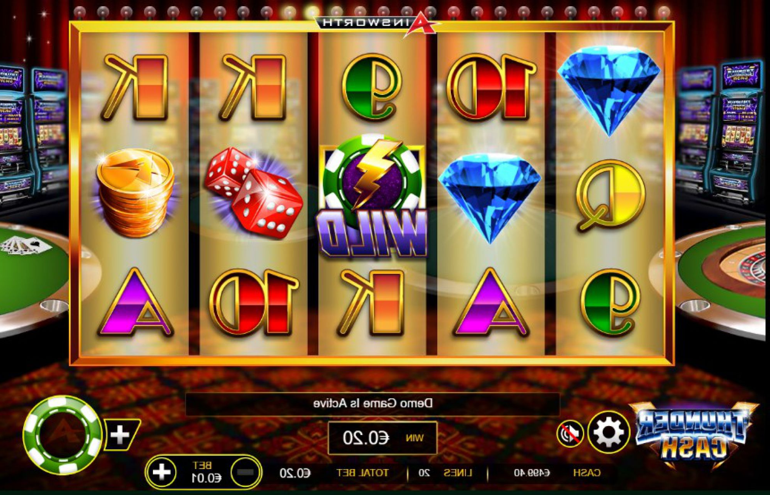Click the gold coin stack symbol

(x=135, y=192)
